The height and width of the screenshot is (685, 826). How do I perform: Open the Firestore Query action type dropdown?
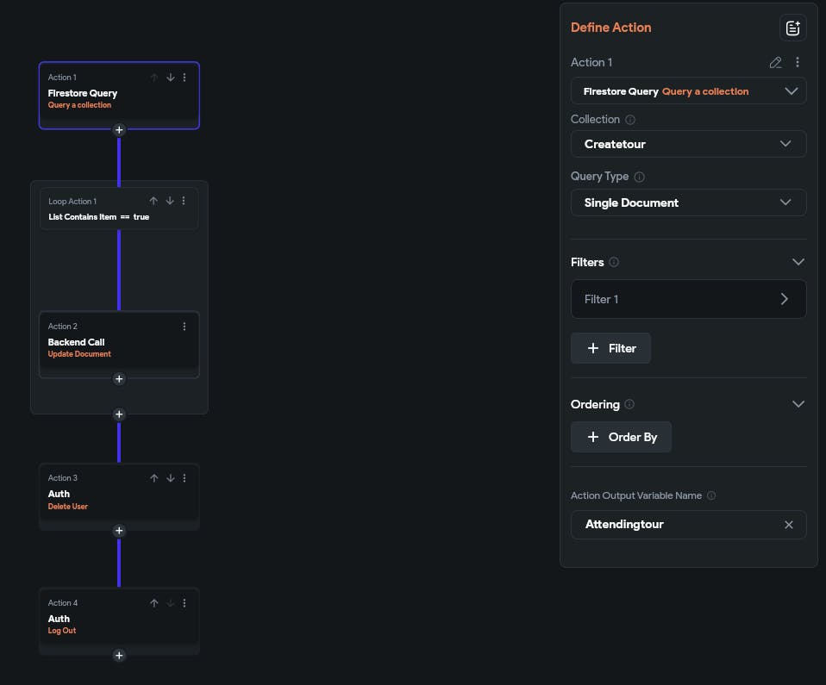[688, 91]
